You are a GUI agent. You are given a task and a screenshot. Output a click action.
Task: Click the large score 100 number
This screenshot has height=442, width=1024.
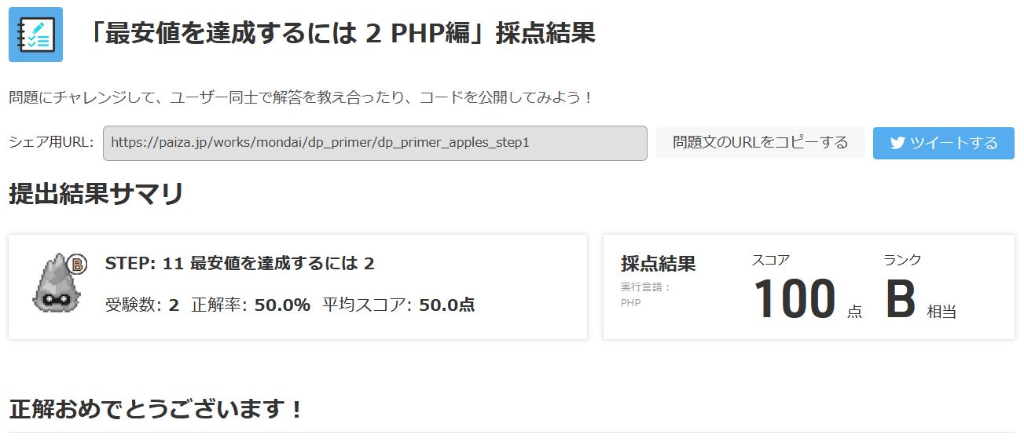(794, 299)
